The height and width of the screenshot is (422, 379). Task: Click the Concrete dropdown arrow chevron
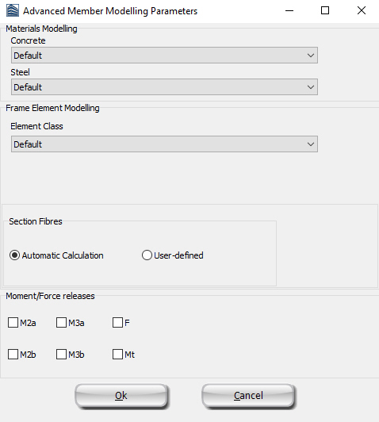[311, 56]
